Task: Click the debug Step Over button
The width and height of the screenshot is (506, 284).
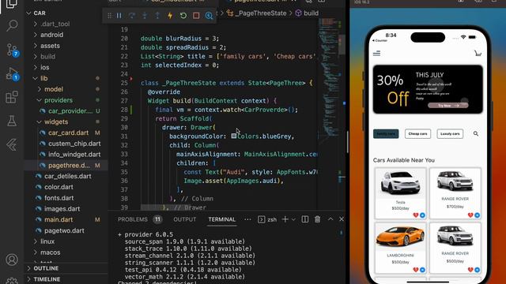Action: (132, 16)
